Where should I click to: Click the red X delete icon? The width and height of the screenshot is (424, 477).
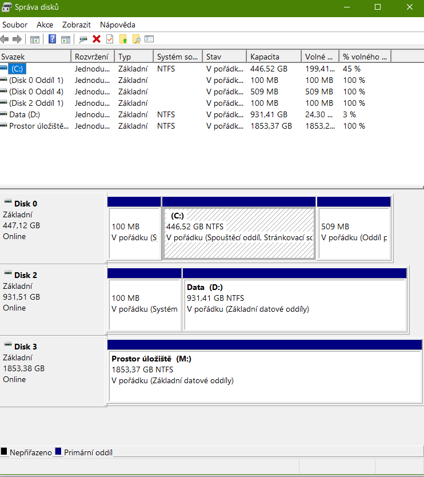pyautogui.click(x=97, y=39)
